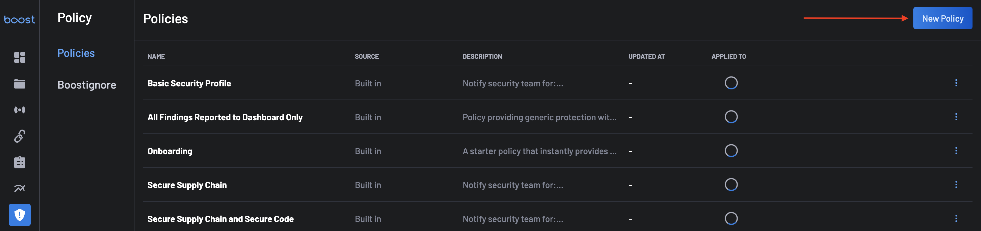The height and width of the screenshot is (231, 981).
Task: Open the chain link integrations icon
Action: (x=19, y=136)
